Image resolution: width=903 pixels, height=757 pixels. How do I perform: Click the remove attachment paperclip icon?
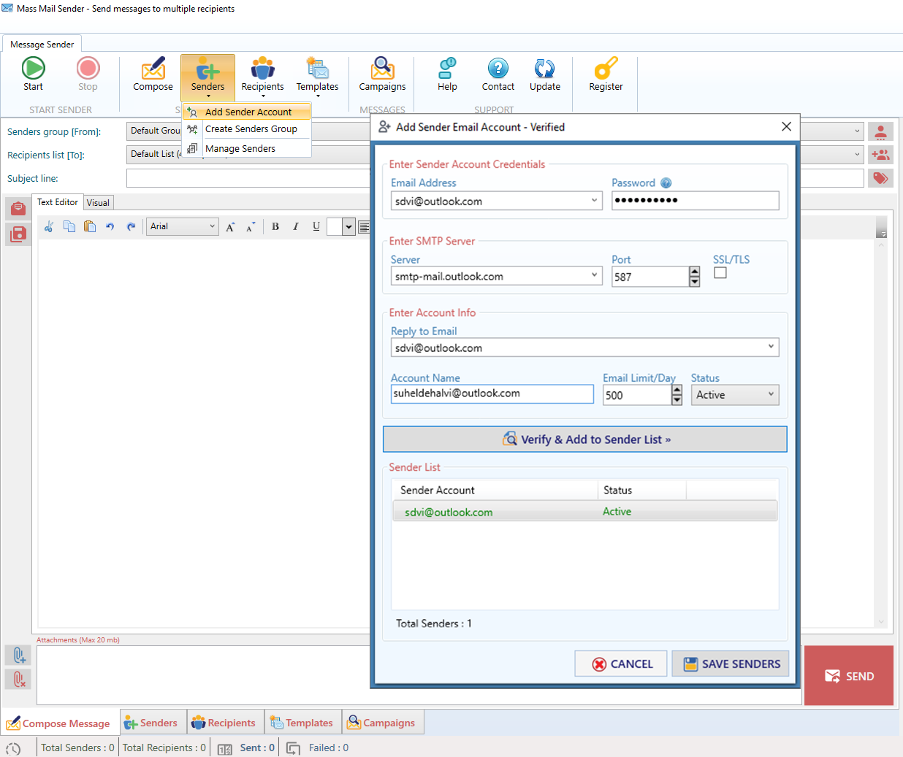pos(18,680)
